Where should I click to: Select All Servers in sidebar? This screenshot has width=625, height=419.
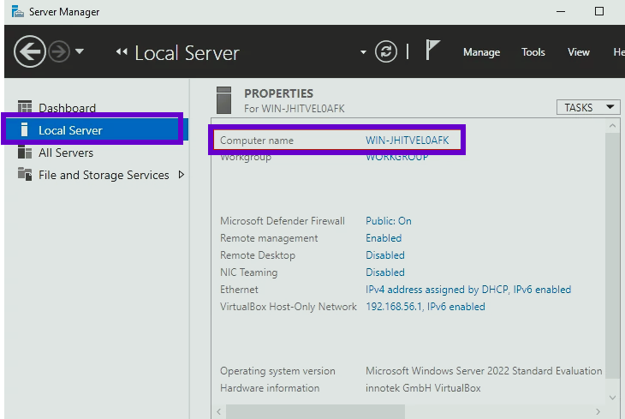(x=66, y=153)
